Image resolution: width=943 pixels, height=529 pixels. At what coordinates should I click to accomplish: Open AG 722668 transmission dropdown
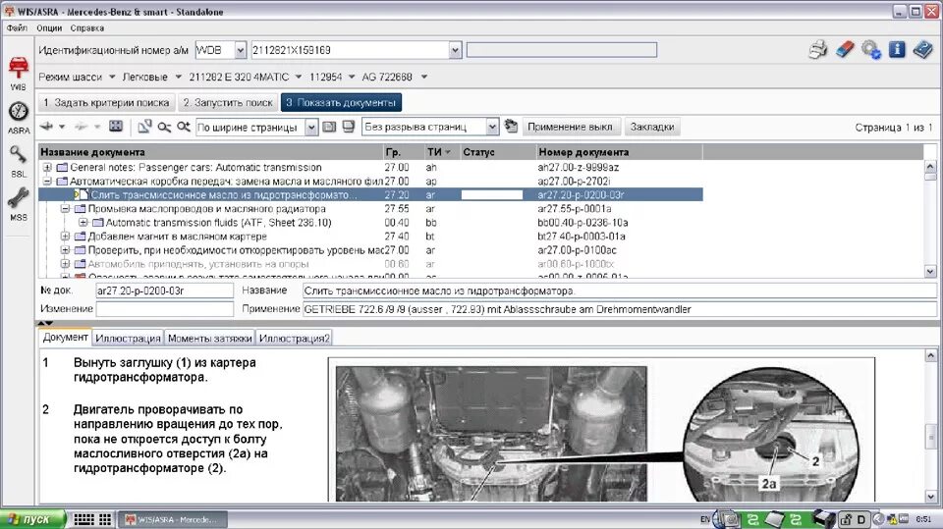coord(424,77)
